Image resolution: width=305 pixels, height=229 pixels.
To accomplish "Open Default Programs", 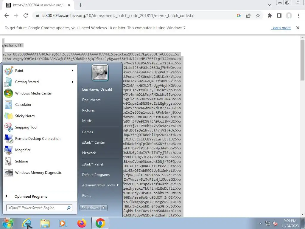I will (x=96, y=175).
